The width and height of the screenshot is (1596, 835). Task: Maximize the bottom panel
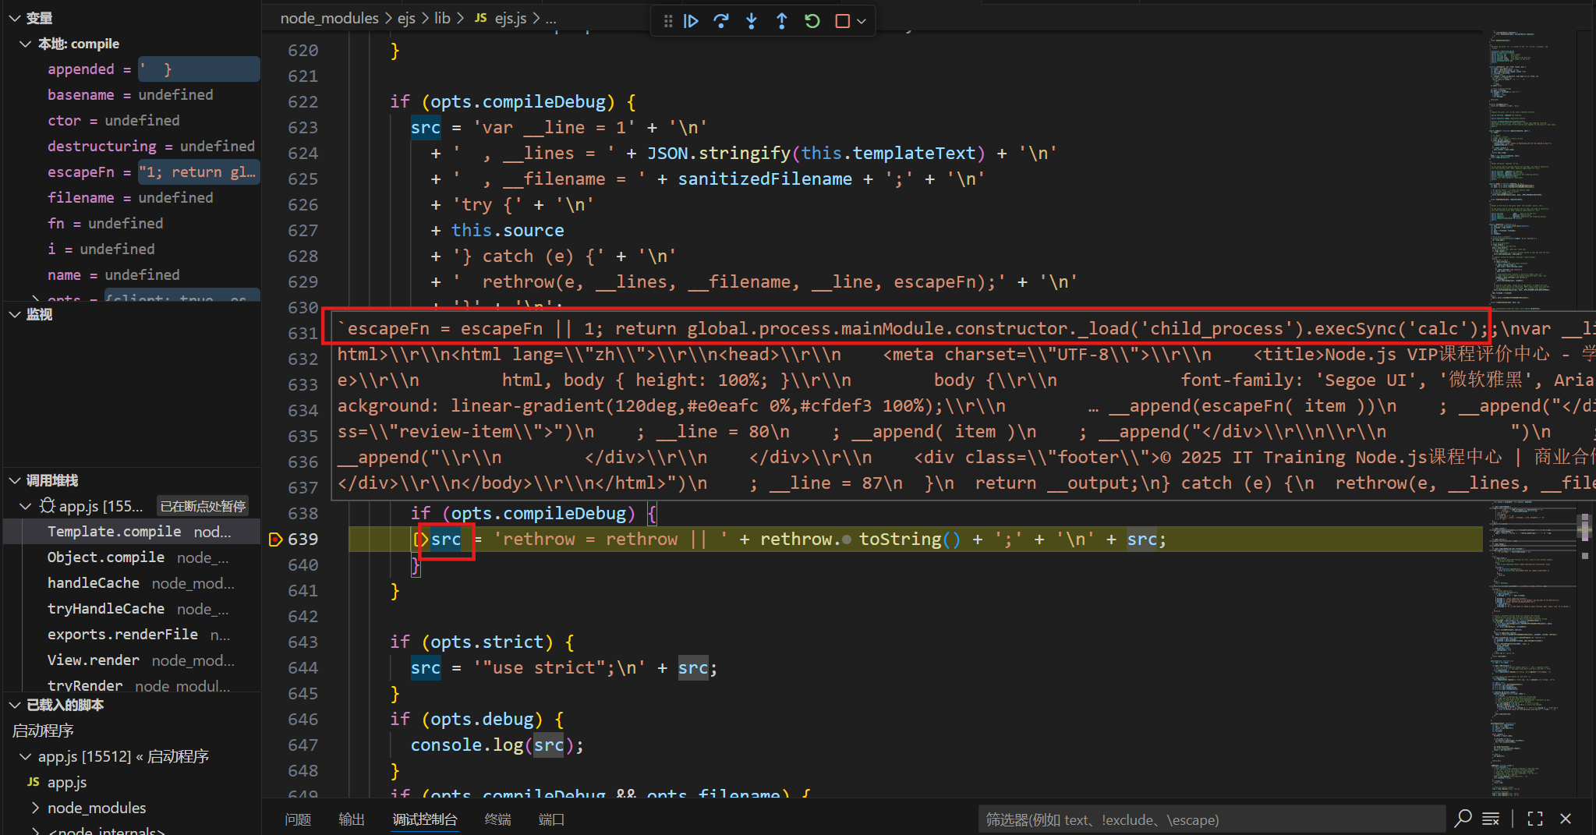click(x=1535, y=819)
